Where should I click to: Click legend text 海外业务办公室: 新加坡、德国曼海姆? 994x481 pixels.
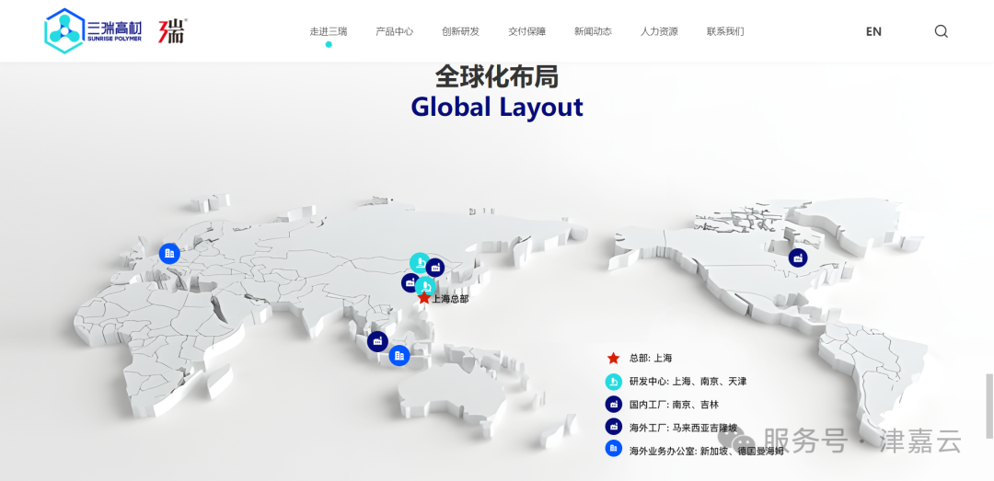coord(707,452)
